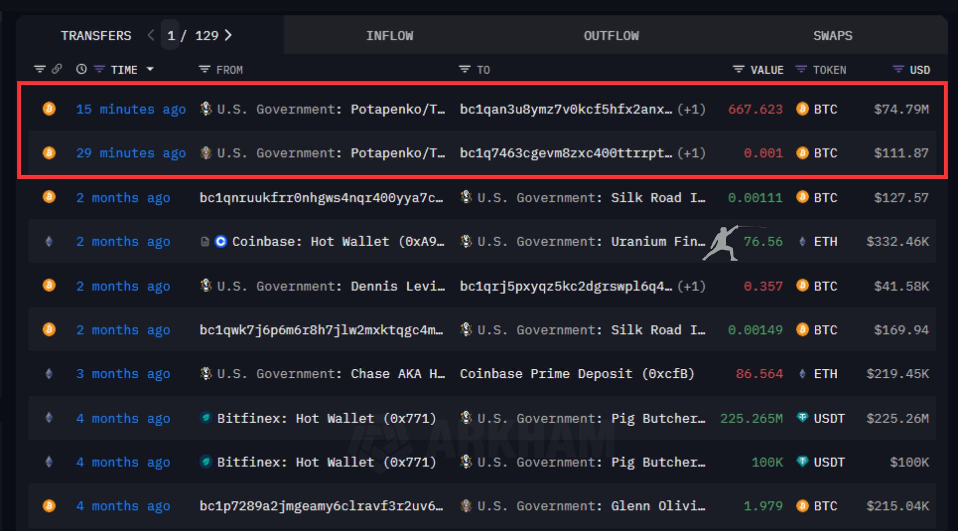
Task: Open the filter icon next to USD
Action: click(x=898, y=69)
